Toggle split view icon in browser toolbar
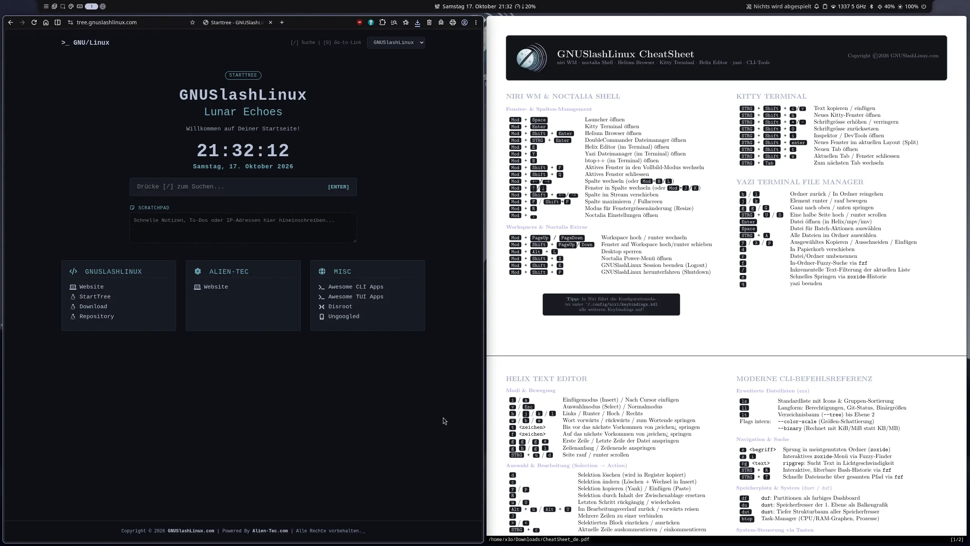Image resolution: width=970 pixels, height=546 pixels. [58, 22]
